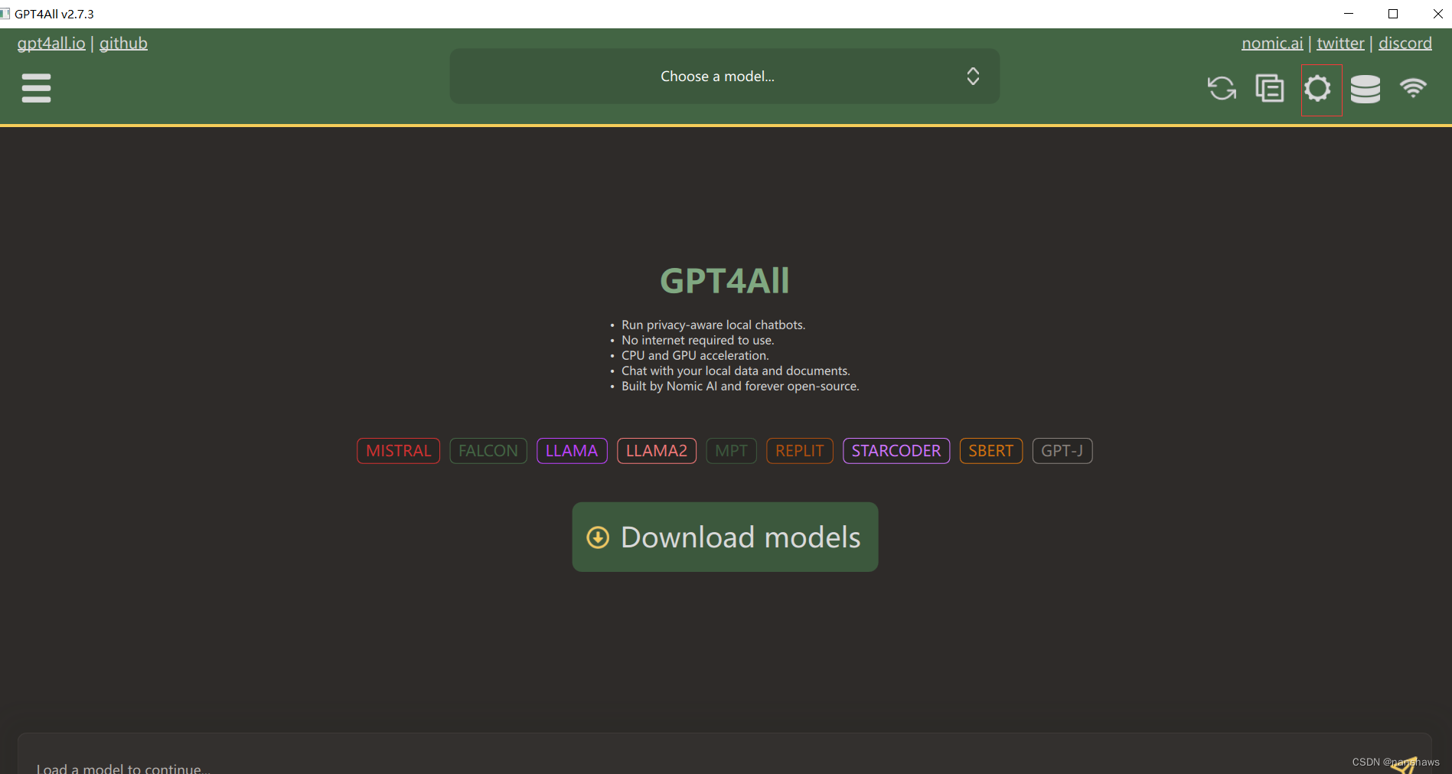Click the network wifi icon
Image resolution: width=1452 pixels, height=774 pixels.
(1413, 87)
